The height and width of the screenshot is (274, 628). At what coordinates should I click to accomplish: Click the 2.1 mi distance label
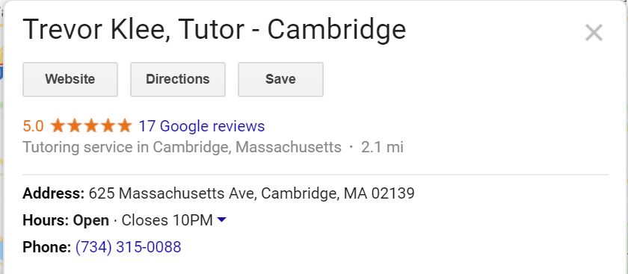382,148
